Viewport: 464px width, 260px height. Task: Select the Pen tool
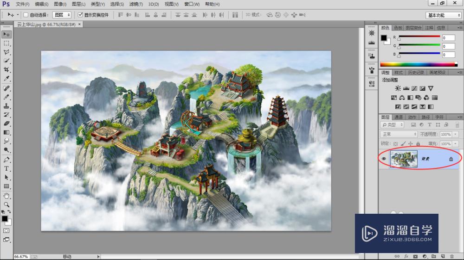(6, 160)
